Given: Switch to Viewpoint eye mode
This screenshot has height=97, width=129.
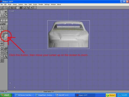Looking at the screenshot, I should 6,12.
